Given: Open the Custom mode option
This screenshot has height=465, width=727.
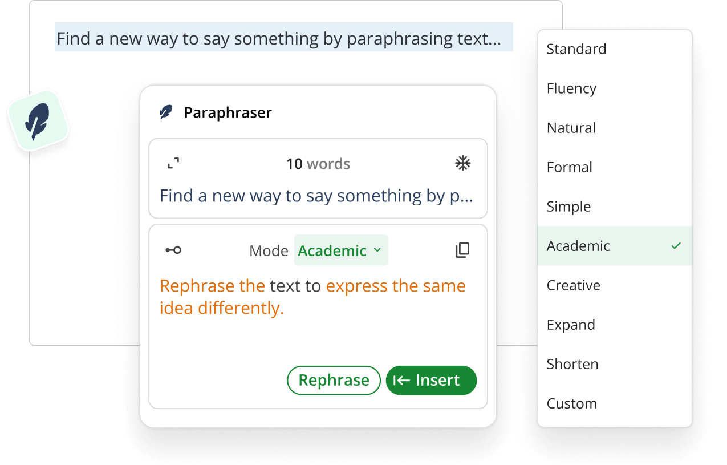Looking at the screenshot, I should [572, 403].
